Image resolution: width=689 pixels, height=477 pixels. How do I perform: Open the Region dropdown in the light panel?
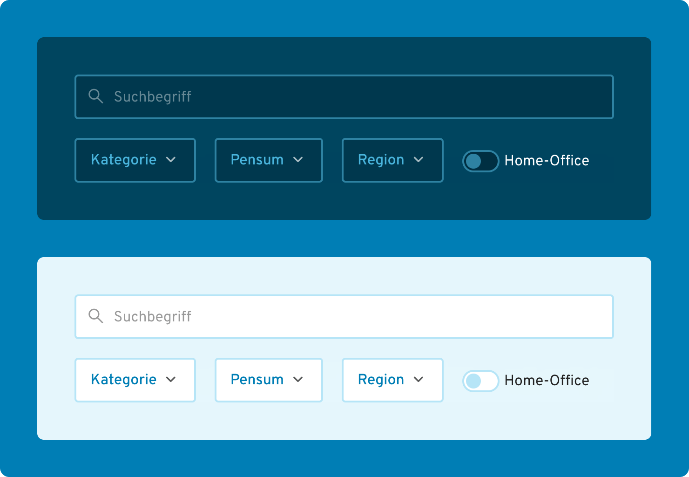tap(392, 380)
